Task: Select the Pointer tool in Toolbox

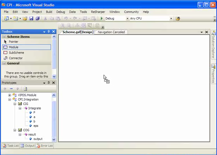Action: [13, 42]
